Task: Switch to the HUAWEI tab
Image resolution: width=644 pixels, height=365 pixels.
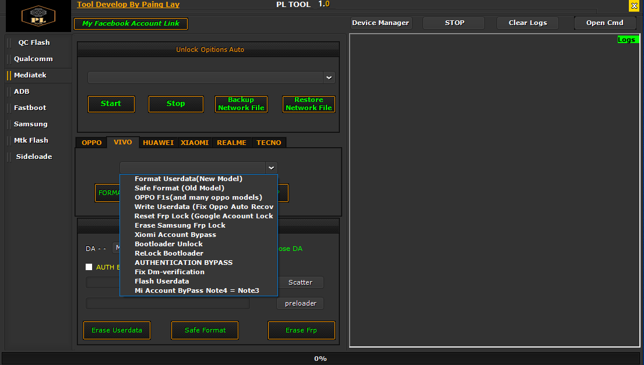Action: [x=158, y=143]
